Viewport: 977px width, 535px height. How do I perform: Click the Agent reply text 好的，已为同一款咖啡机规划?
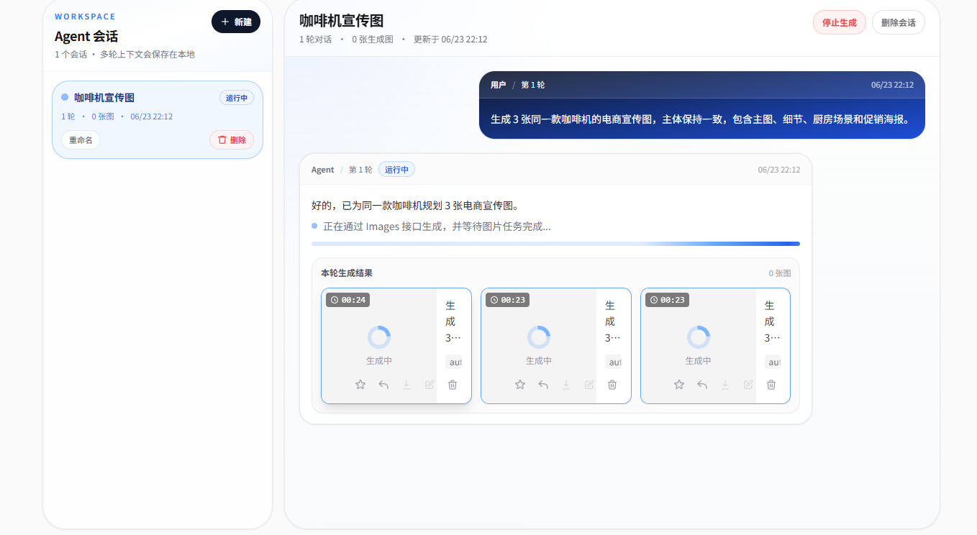(415, 206)
